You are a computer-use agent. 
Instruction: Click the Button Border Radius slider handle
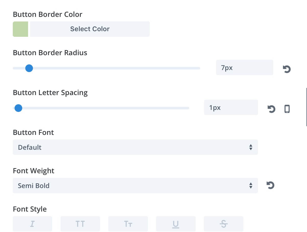29,68
